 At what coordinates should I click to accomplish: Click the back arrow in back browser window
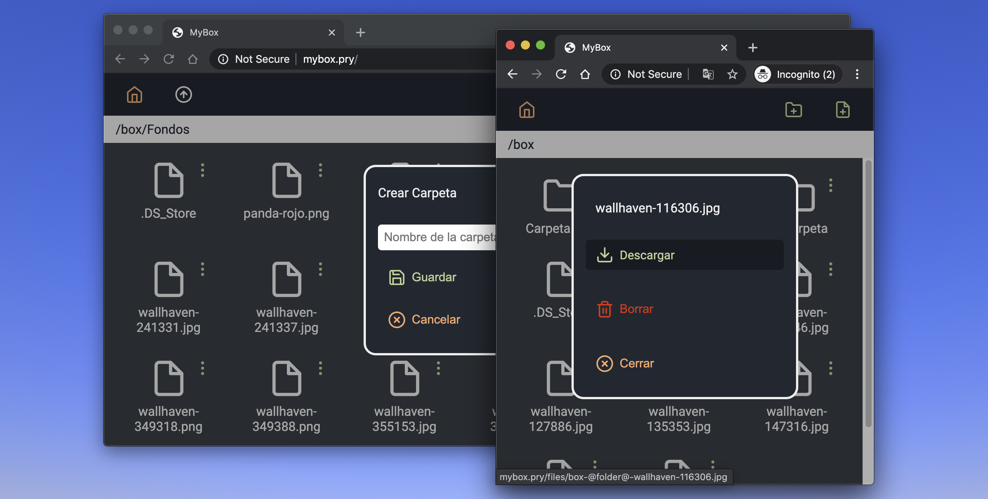(x=120, y=59)
